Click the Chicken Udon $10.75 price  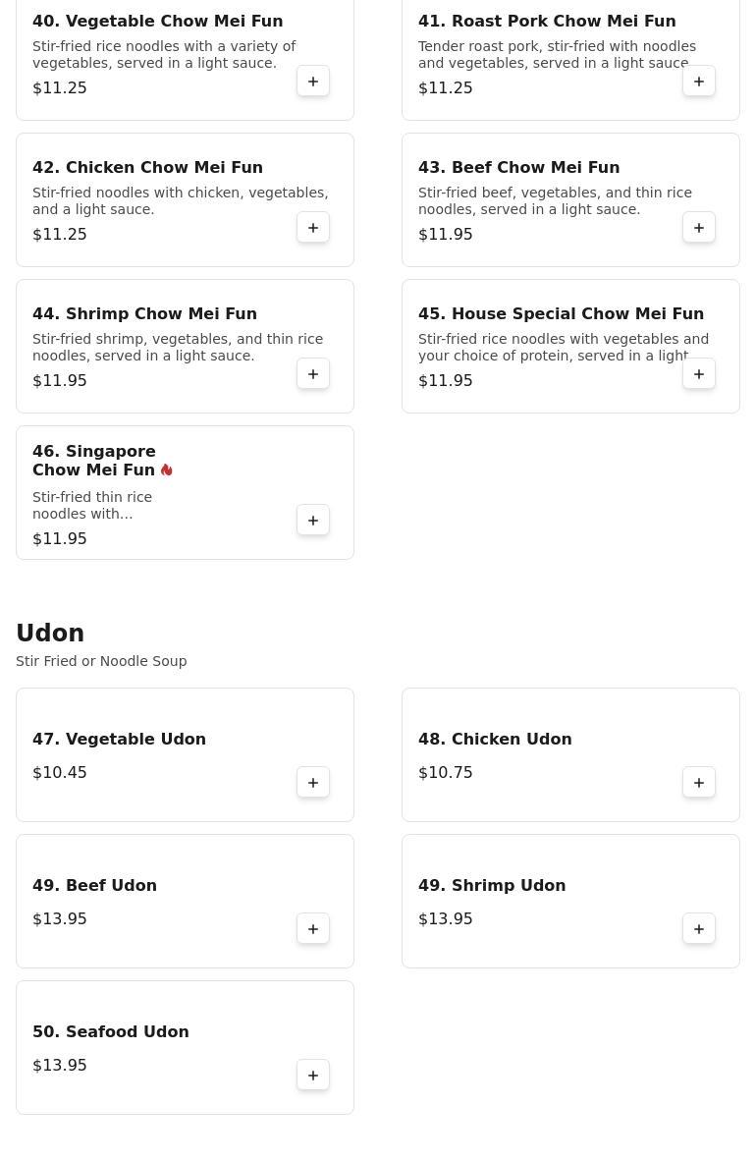click(x=446, y=773)
